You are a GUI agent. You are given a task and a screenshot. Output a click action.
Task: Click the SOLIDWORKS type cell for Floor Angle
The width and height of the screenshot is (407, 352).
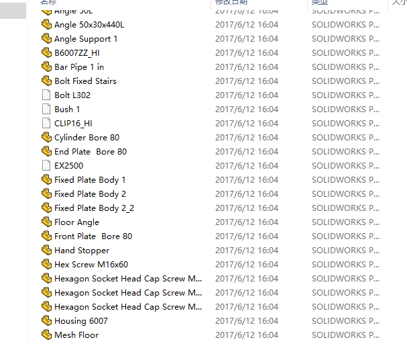tap(345, 222)
